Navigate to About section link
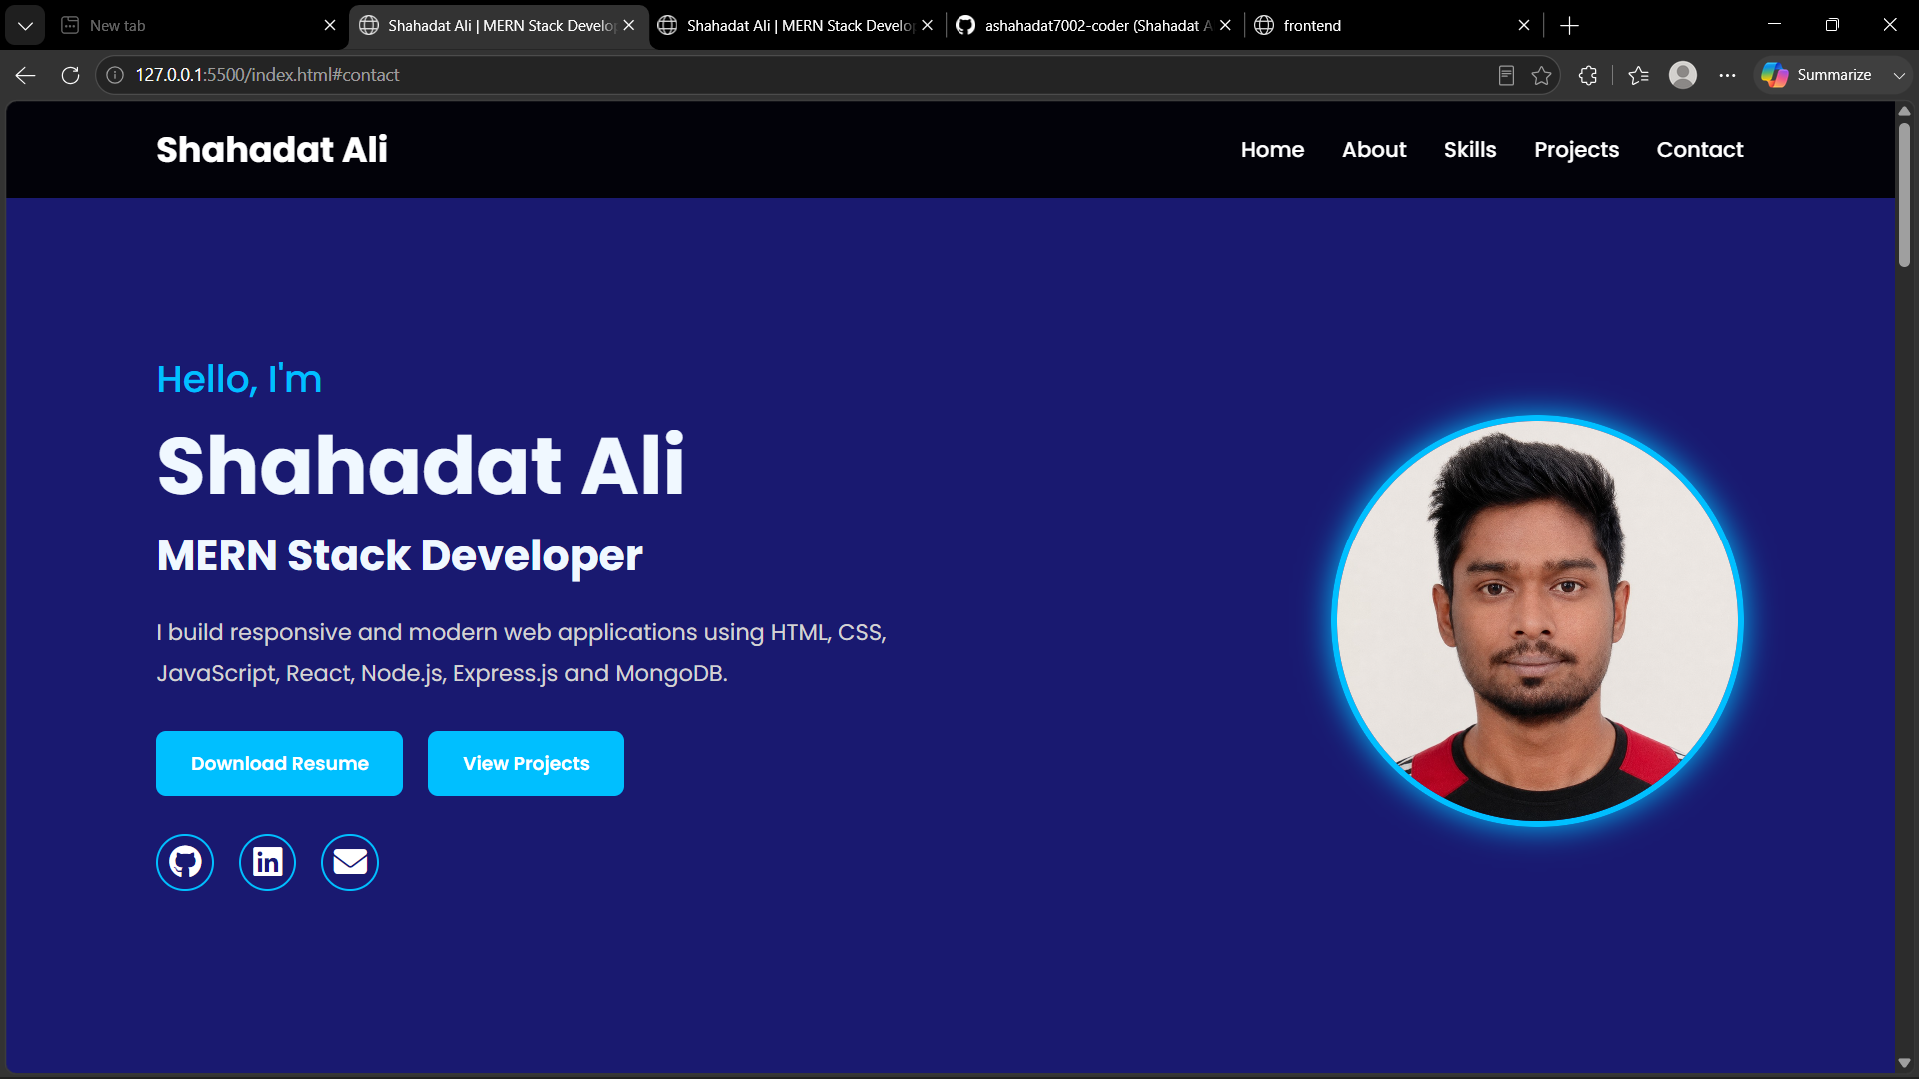The image size is (1919, 1079). [1374, 150]
